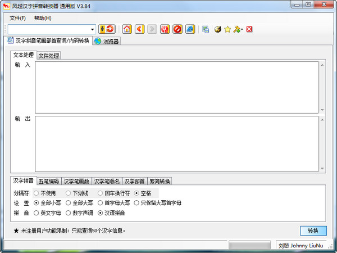Open the 文件(F) menu
Viewport: 337px width, 253px height.
pos(17,18)
